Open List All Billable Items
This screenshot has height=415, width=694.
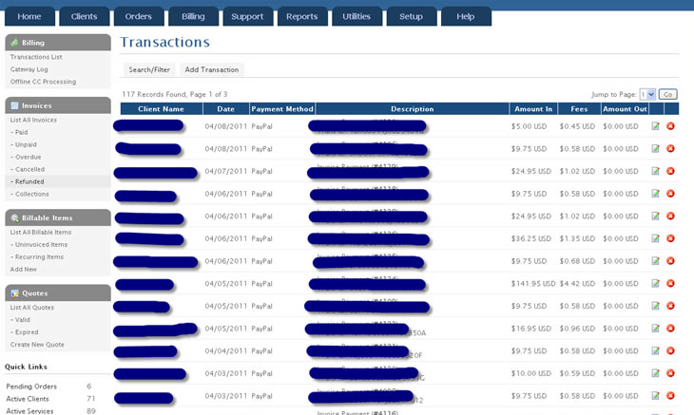click(41, 232)
